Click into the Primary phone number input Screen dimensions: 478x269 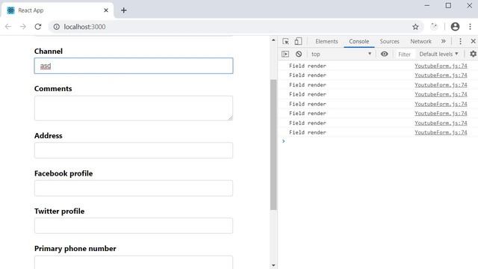(x=134, y=262)
